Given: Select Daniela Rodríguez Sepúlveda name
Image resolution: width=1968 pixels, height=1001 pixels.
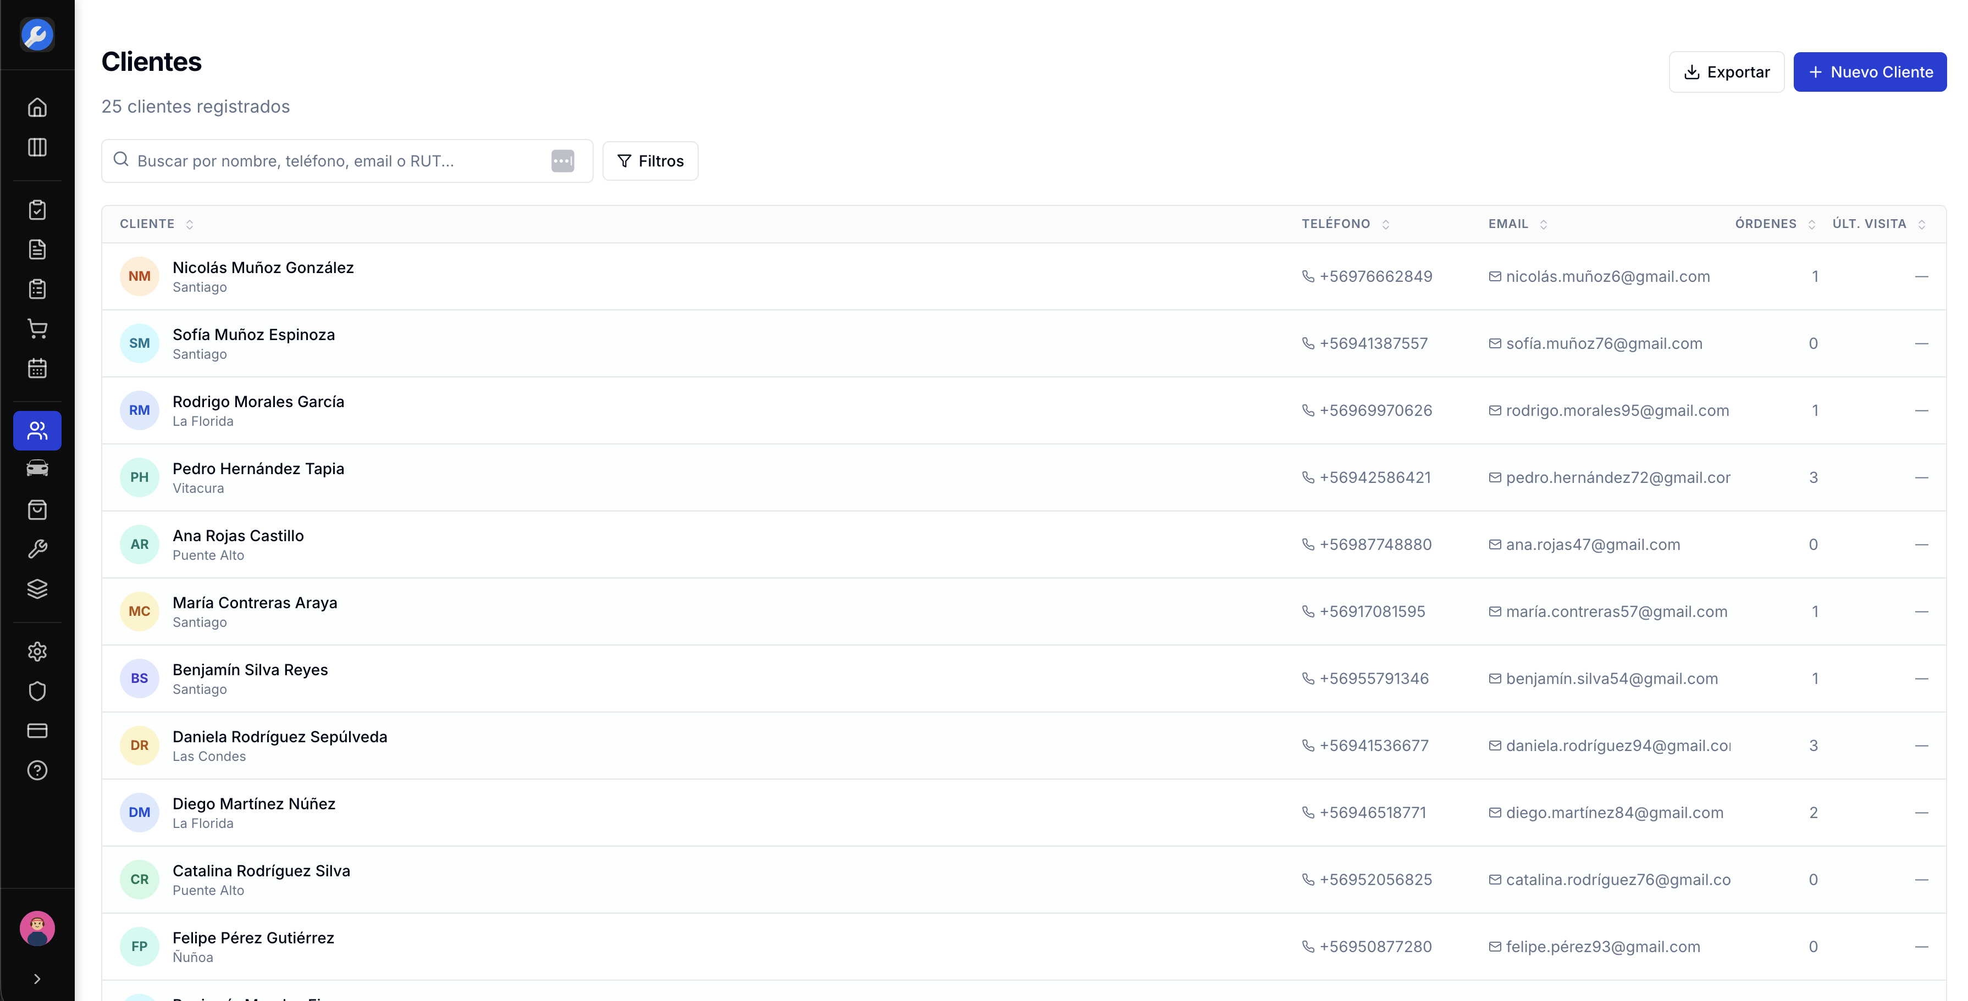Looking at the screenshot, I should 280,737.
